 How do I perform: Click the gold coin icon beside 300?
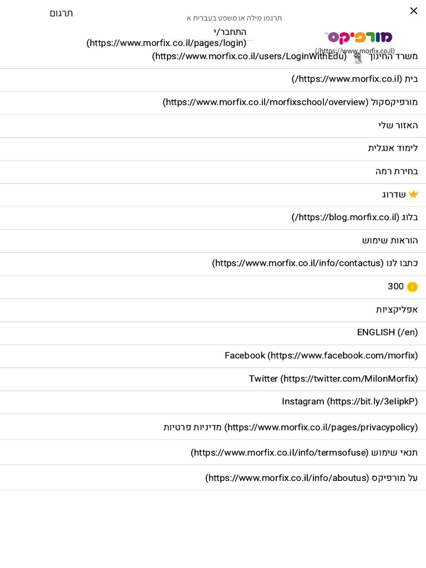[412, 287]
